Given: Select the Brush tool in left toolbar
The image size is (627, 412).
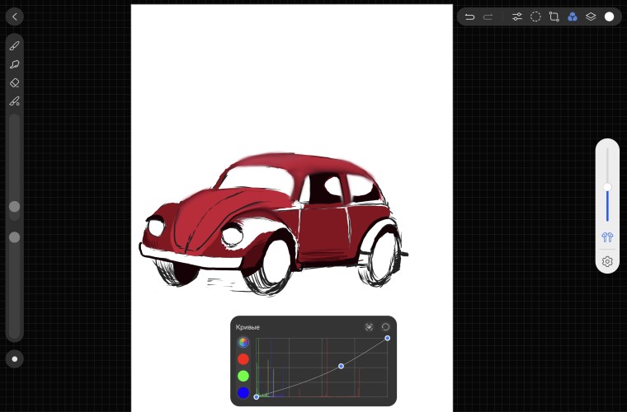Looking at the screenshot, I should click(x=14, y=46).
